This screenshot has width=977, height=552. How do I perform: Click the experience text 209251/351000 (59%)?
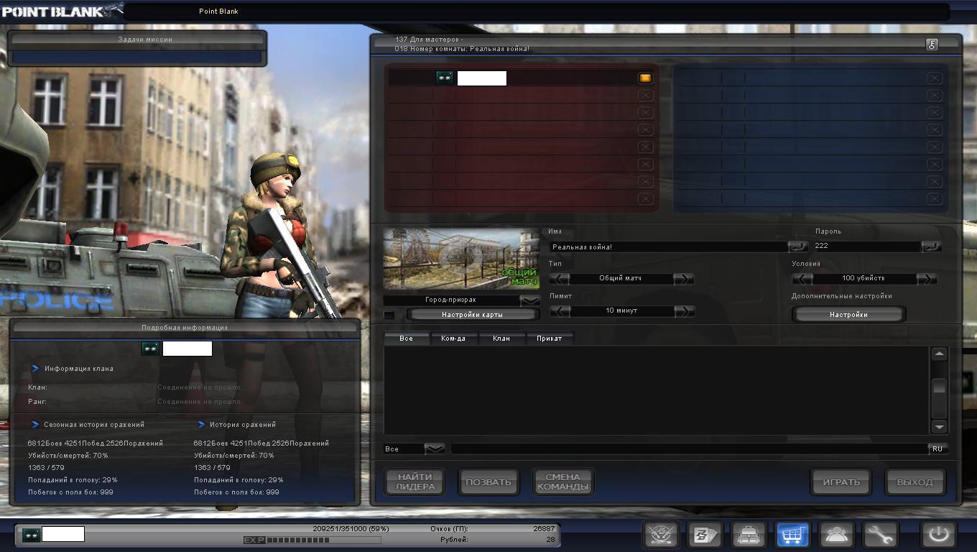coord(351,528)
